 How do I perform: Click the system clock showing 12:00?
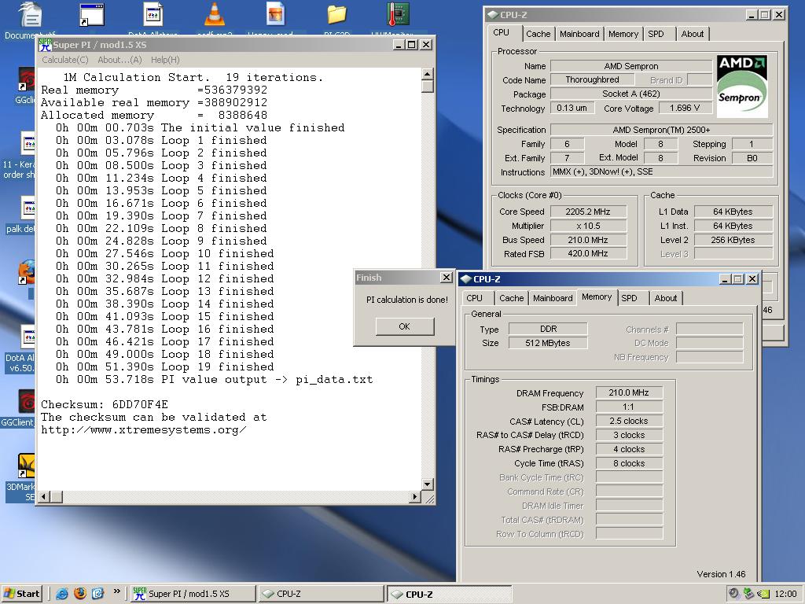click(x=785, y=594)
